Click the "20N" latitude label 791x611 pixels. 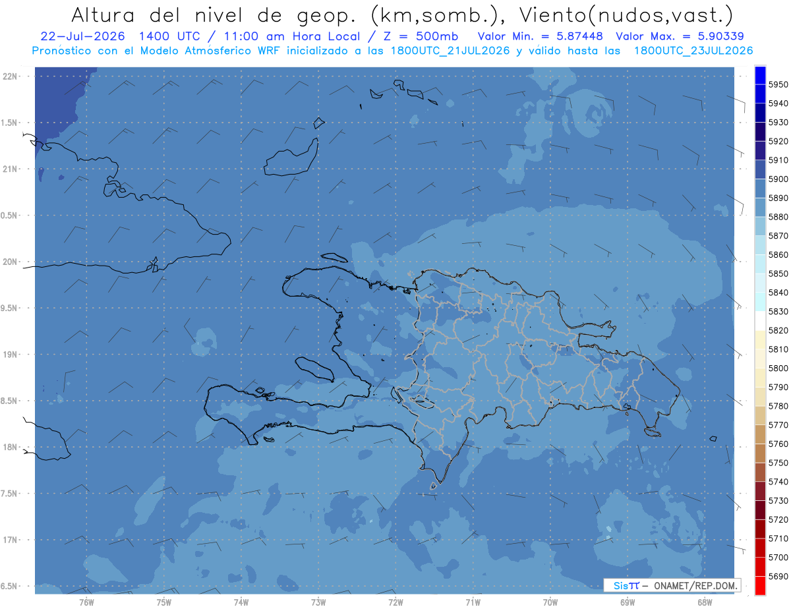11,262
